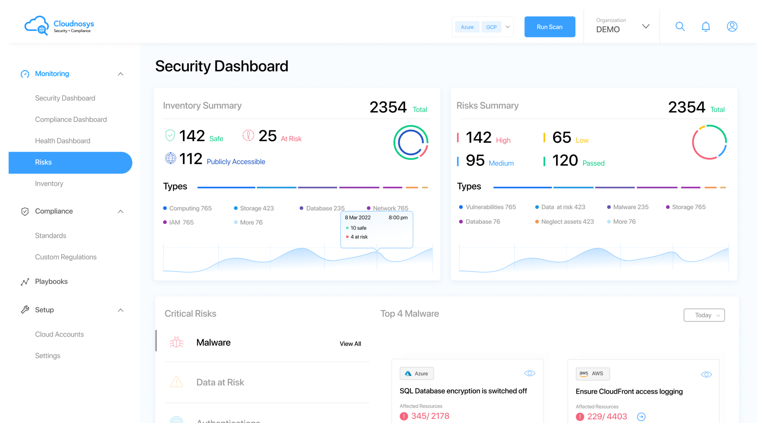The height and width of the screenshot is (423, 765).
Task: Toggle eye icon on AWS CloudFront card
Action: click(x=706, y=374)
